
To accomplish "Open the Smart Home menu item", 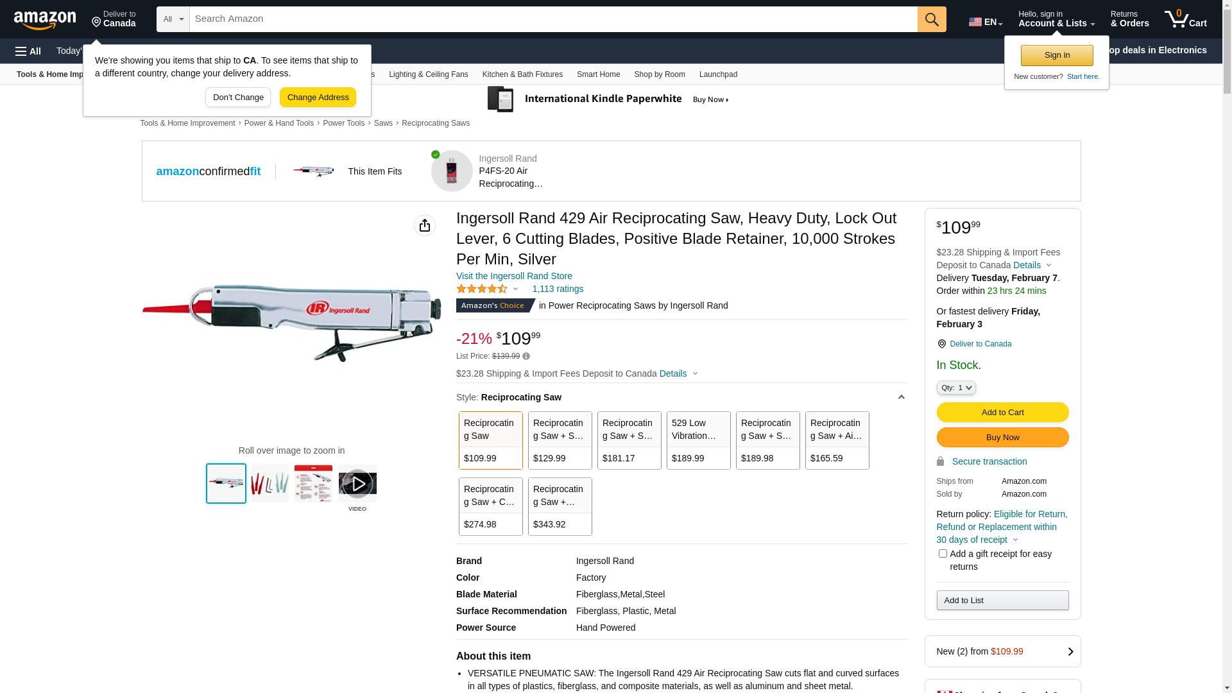I will coord(598,74).
